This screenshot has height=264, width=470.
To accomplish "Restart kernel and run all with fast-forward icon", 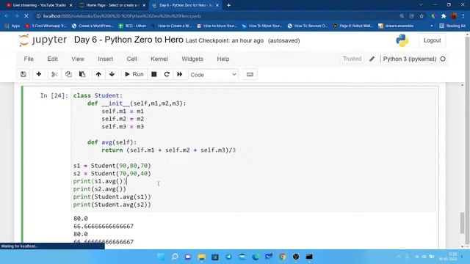I will pyautogui.click(x=179, y=74).
